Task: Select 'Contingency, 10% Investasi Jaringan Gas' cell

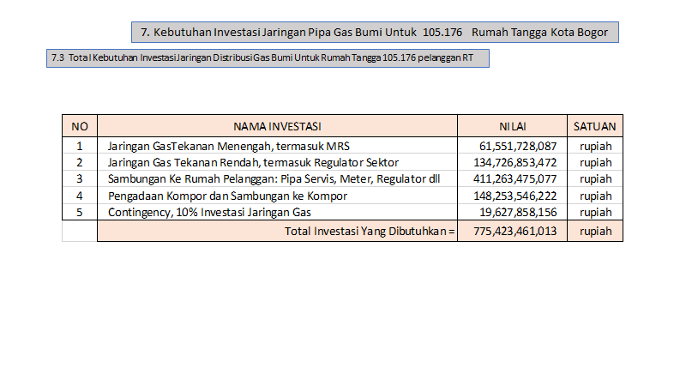Action: 277,212
